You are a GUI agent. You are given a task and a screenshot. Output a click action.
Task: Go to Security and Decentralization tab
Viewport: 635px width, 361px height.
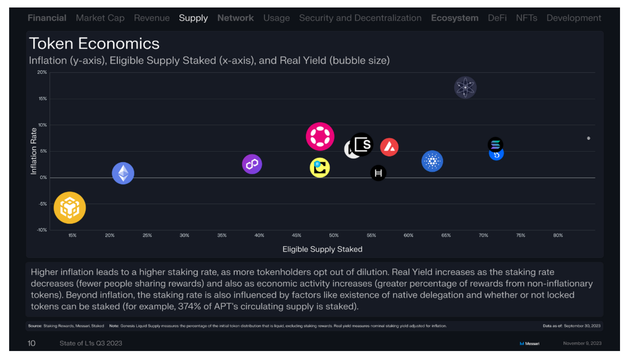pos(360,18)
